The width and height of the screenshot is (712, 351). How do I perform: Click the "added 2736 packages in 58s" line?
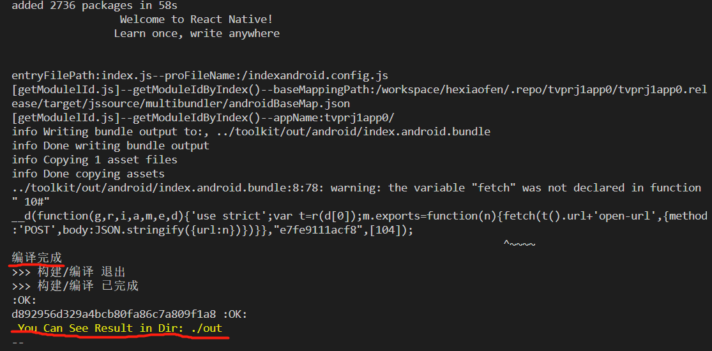95,6
